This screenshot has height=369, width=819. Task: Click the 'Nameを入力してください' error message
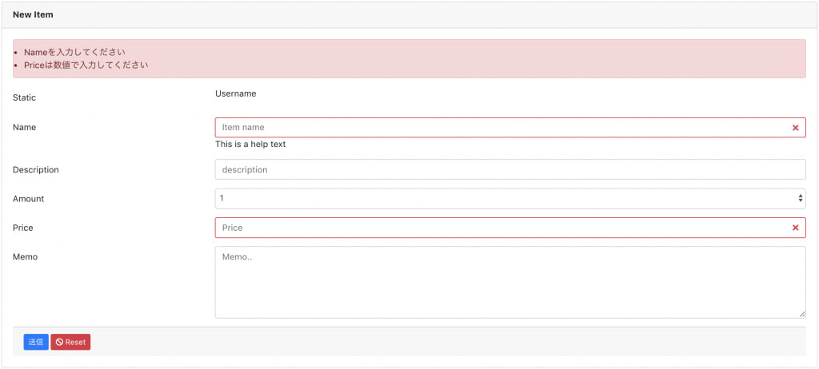(74, 52)
